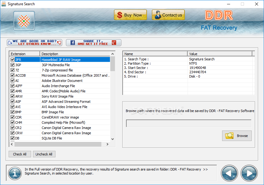
Task: Click the Start Sector value 191490048
Action: click(198, 68)
